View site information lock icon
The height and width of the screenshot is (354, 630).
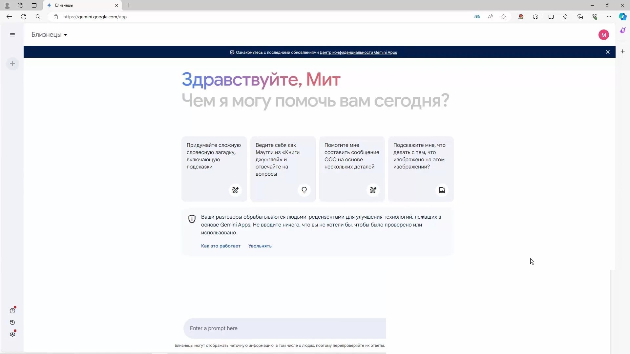pos(56,17)
